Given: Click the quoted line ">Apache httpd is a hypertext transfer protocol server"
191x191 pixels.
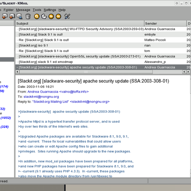Looking at the screenshot, I should click(69, 122).
